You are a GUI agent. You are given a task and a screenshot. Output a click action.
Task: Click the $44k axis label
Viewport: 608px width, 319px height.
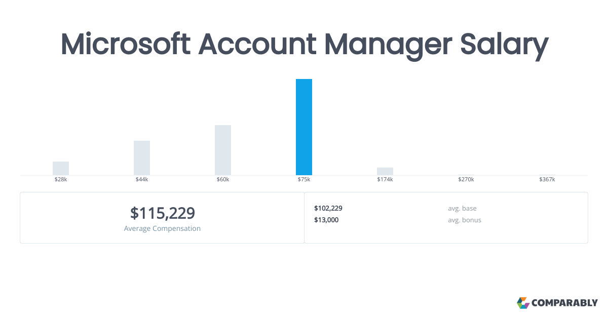point(142,180)
